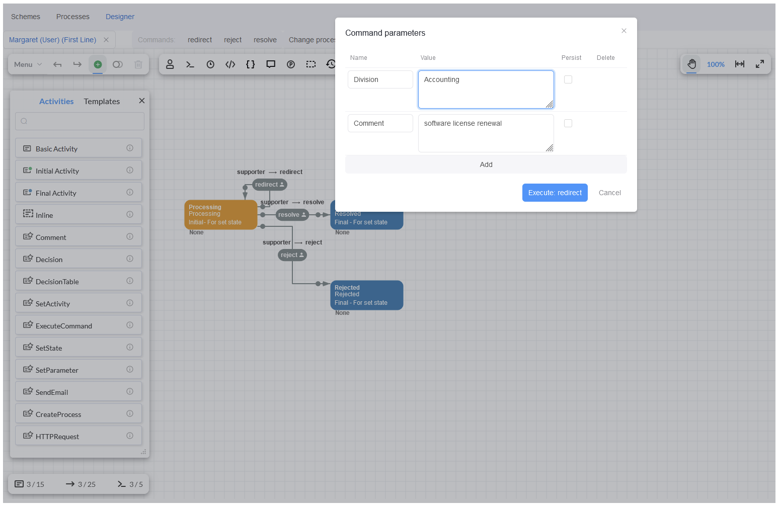Select SetState activity item
The image size is (779, 506).
tap(79, 348)
